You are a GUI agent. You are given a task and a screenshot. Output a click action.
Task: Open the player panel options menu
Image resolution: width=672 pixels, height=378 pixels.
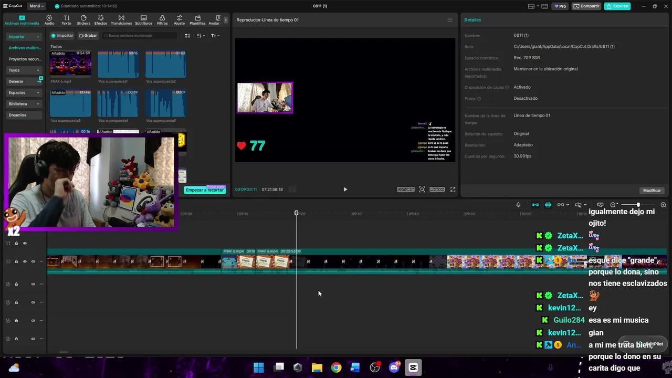click(450, 20)
